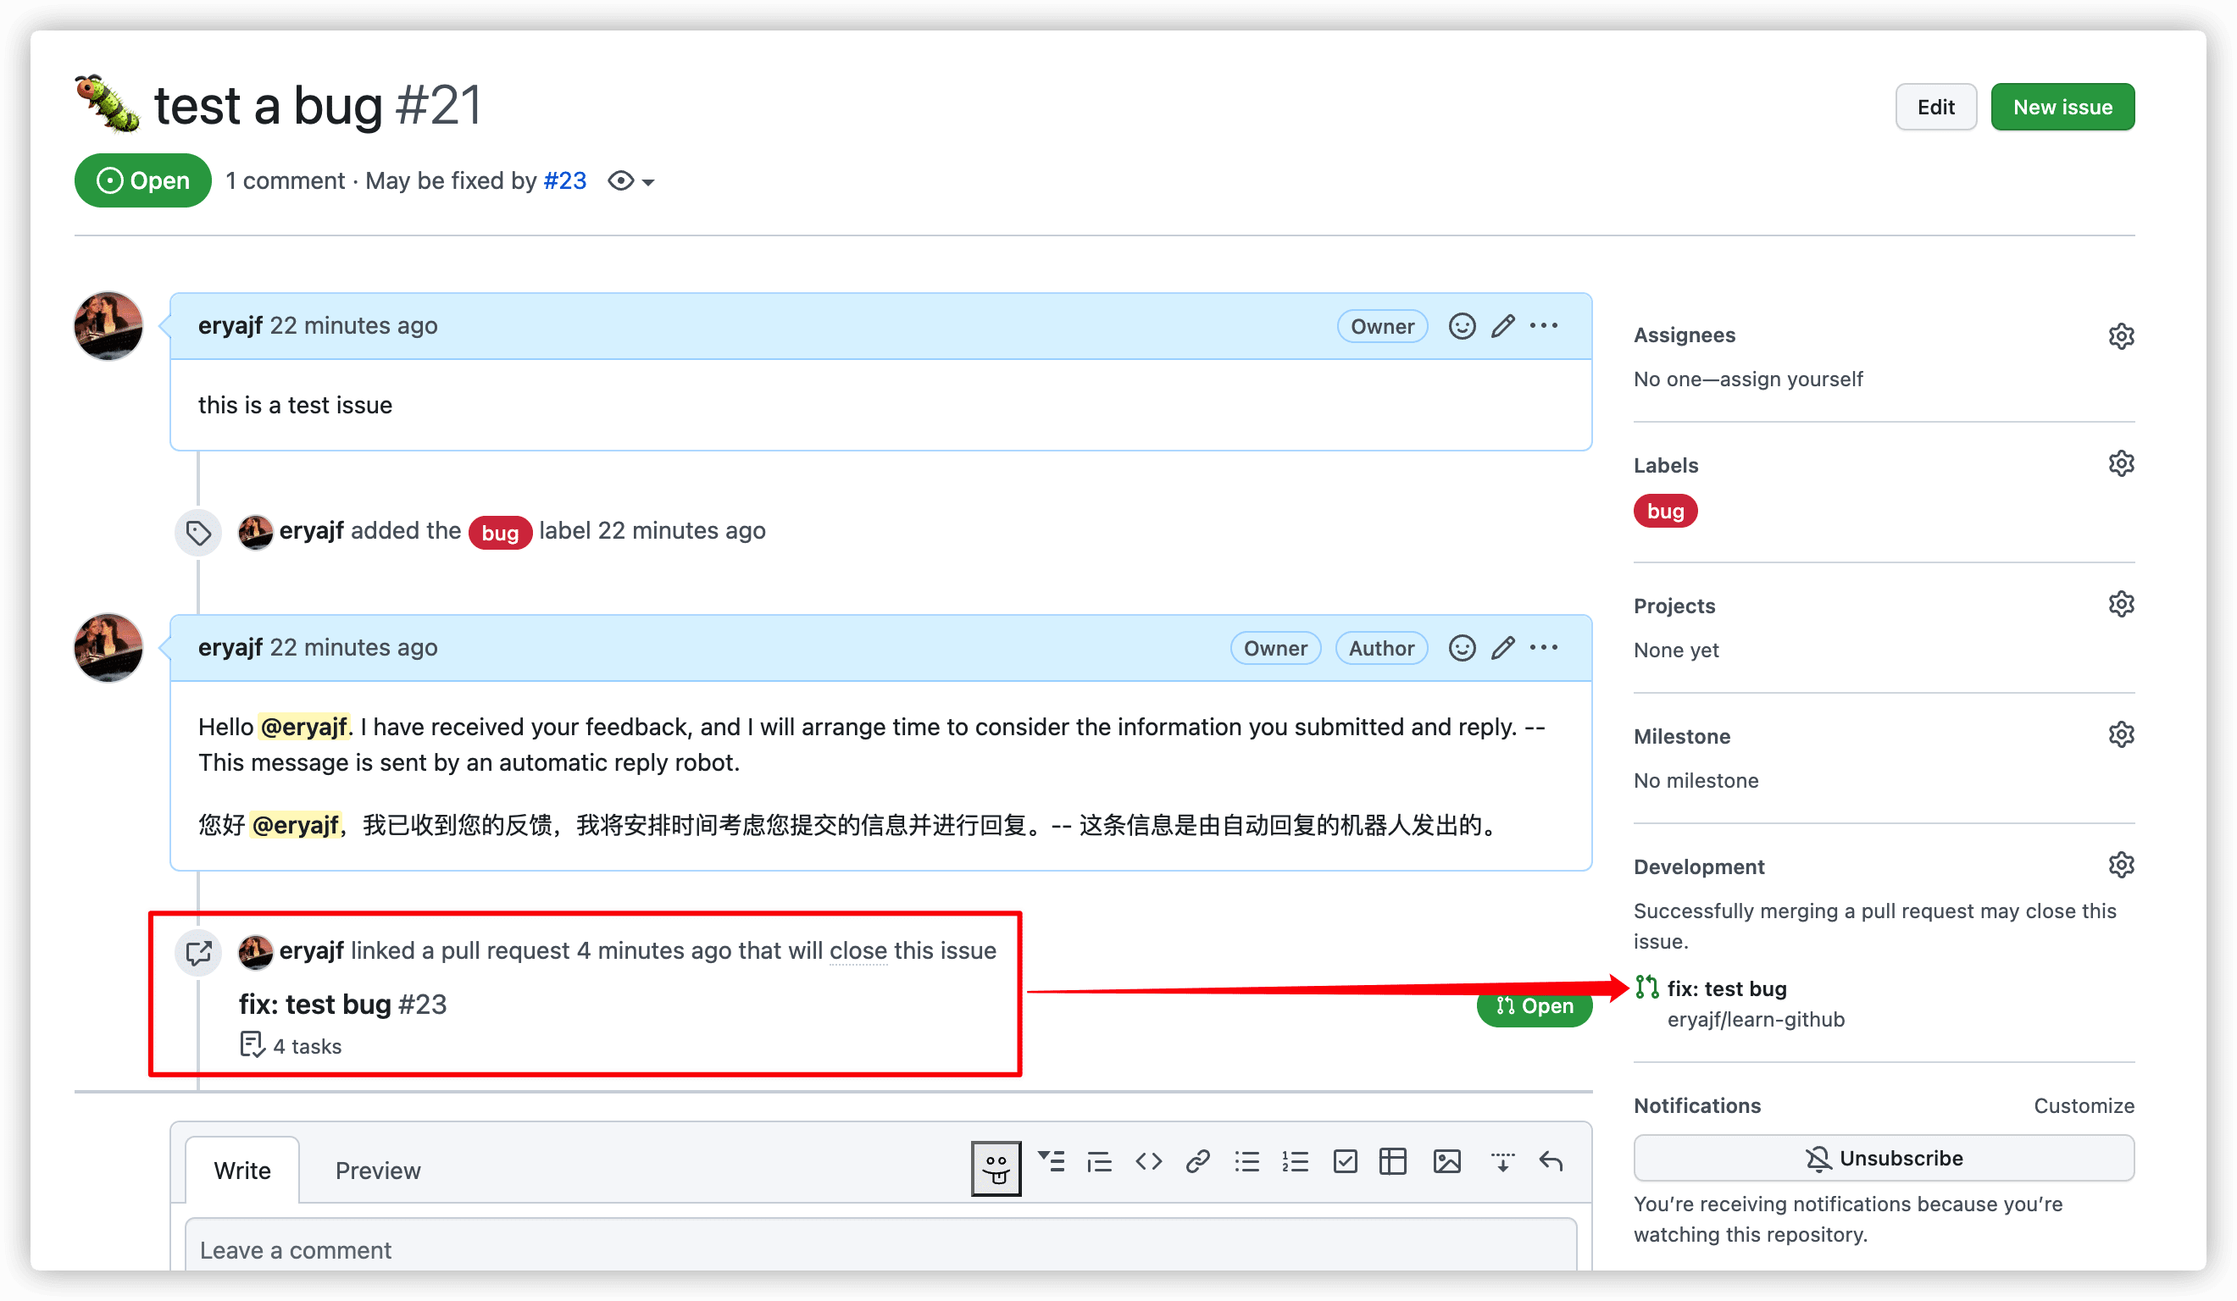
Task: Switch to the Preview tab
Action: pos(377,1171)
